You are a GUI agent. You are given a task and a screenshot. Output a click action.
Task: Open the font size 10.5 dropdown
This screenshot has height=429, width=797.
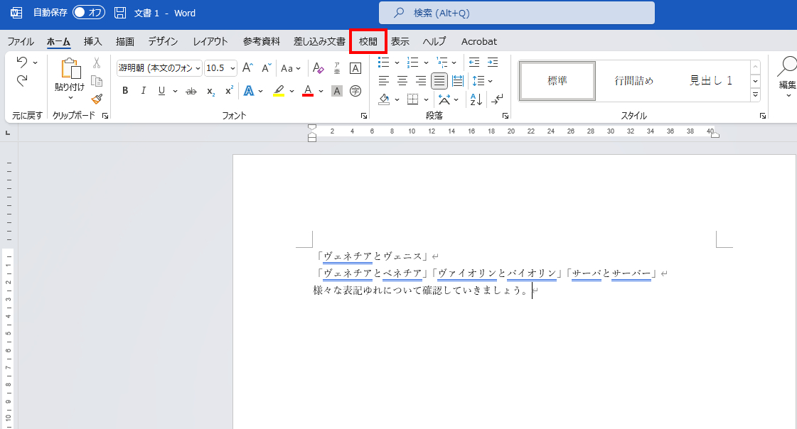click(x=232, y=68)
